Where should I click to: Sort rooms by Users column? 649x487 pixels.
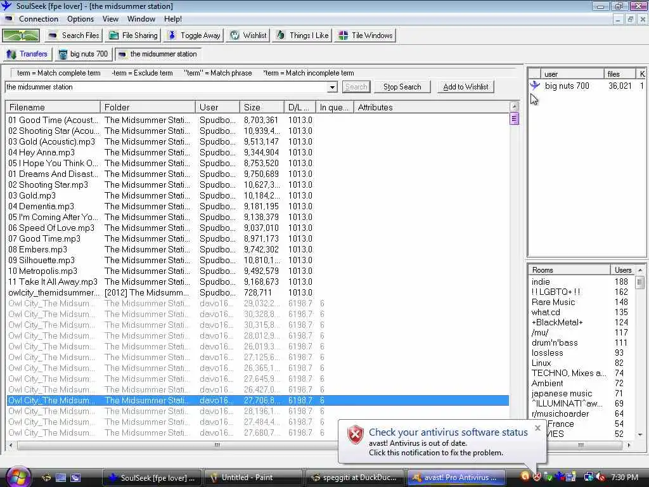(x=622, y=270)
